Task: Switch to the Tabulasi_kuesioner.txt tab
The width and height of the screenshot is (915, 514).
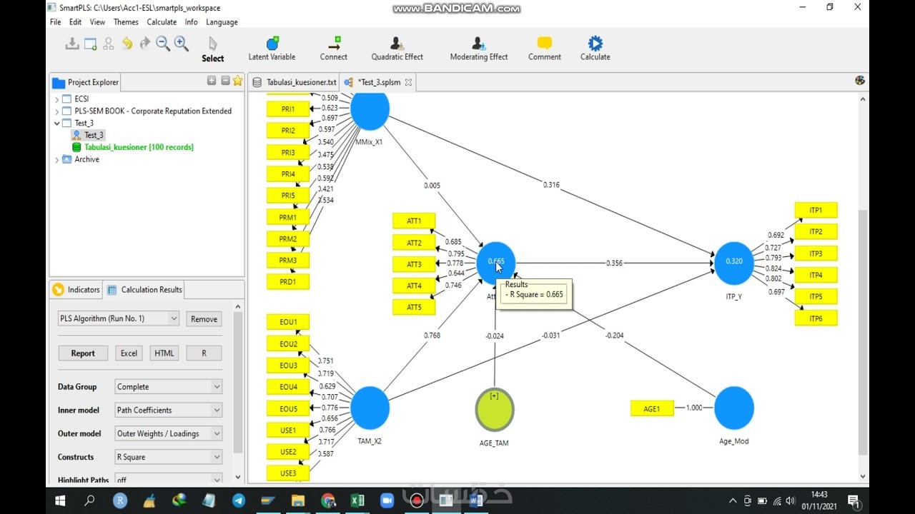Action: coord(294,82)
